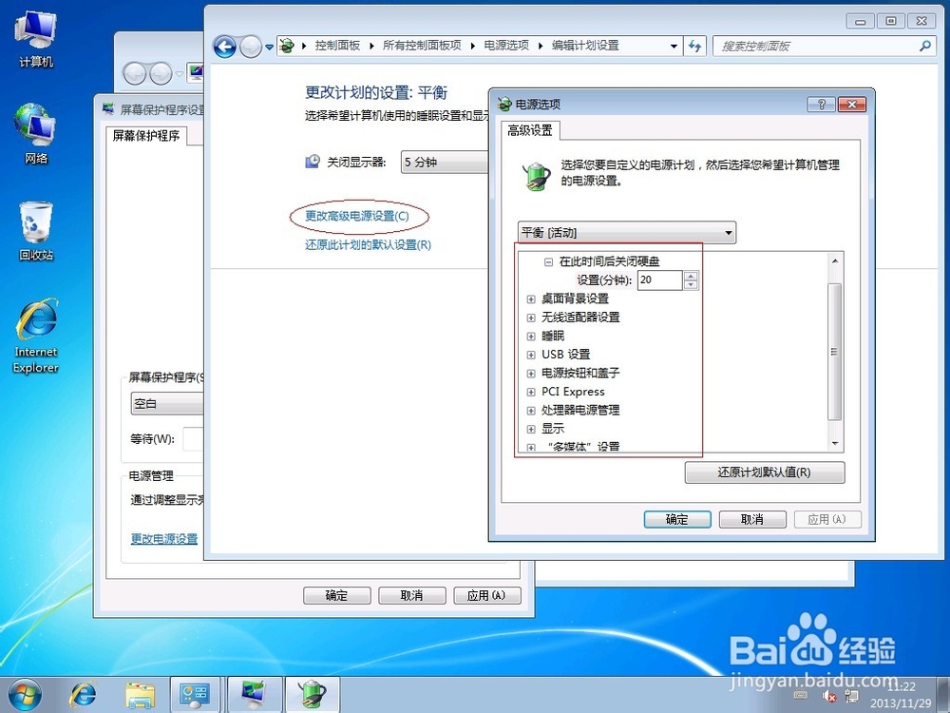Click settings tree scrollbar down arrow
The height and width of the screenshot is (713, 950).
click(835, 444)
